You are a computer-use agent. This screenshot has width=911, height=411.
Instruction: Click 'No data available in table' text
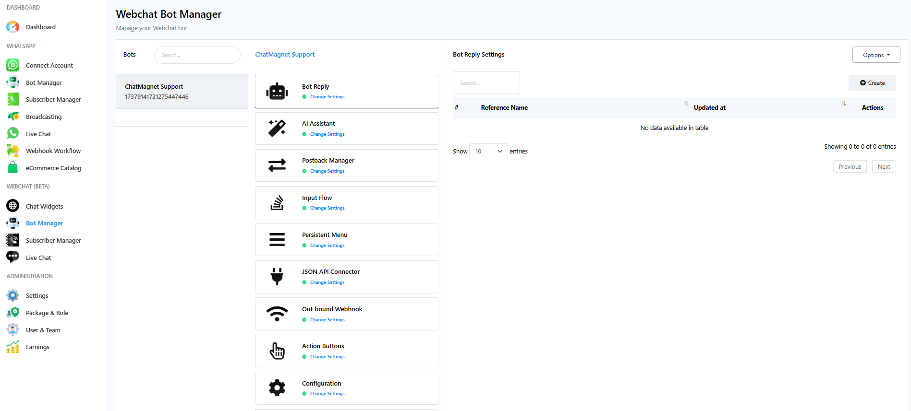click(x=674, y=128)
